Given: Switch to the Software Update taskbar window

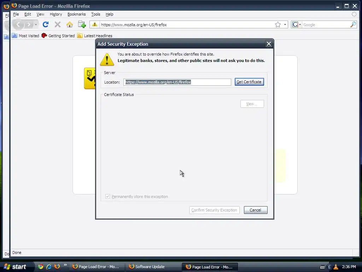Looking at the screenshot, I should 153,267.
